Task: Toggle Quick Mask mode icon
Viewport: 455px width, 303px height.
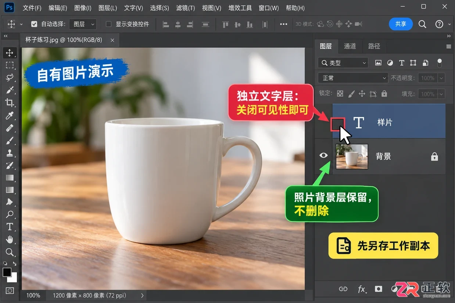Action: pyautogui.click(x=10, y=291)
